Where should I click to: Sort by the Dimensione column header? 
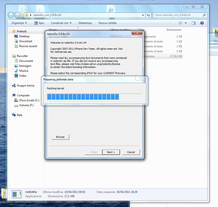click(x=174, y=30)
